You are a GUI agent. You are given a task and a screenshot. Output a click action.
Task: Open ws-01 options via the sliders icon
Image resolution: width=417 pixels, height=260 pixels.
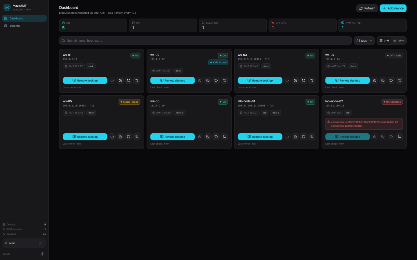coord(137,80)
